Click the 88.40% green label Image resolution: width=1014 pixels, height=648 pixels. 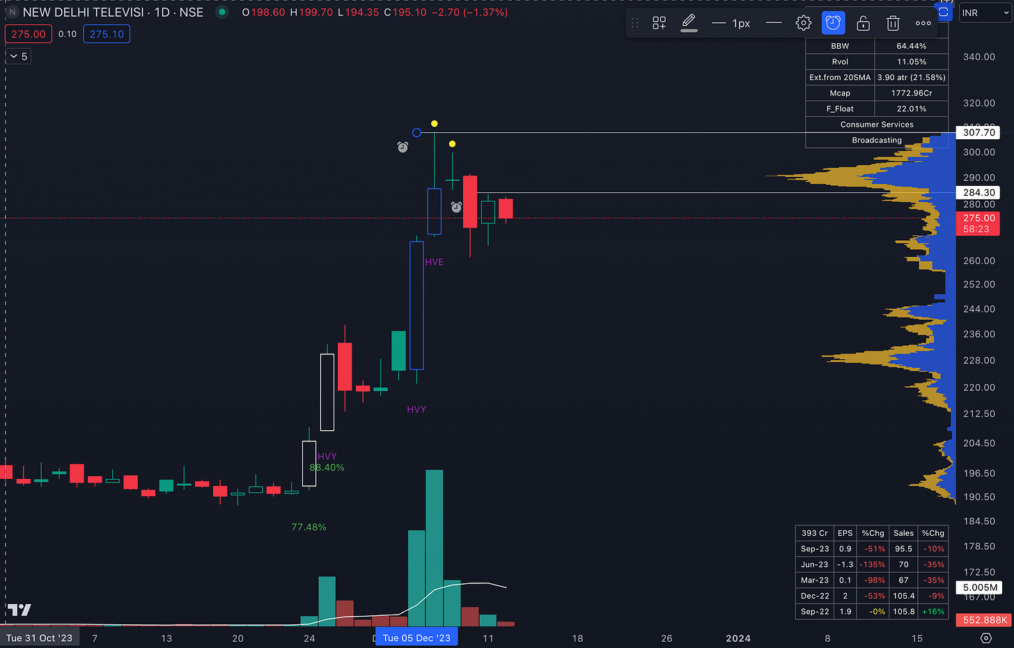pyautogui.click(x=327, y=467)
